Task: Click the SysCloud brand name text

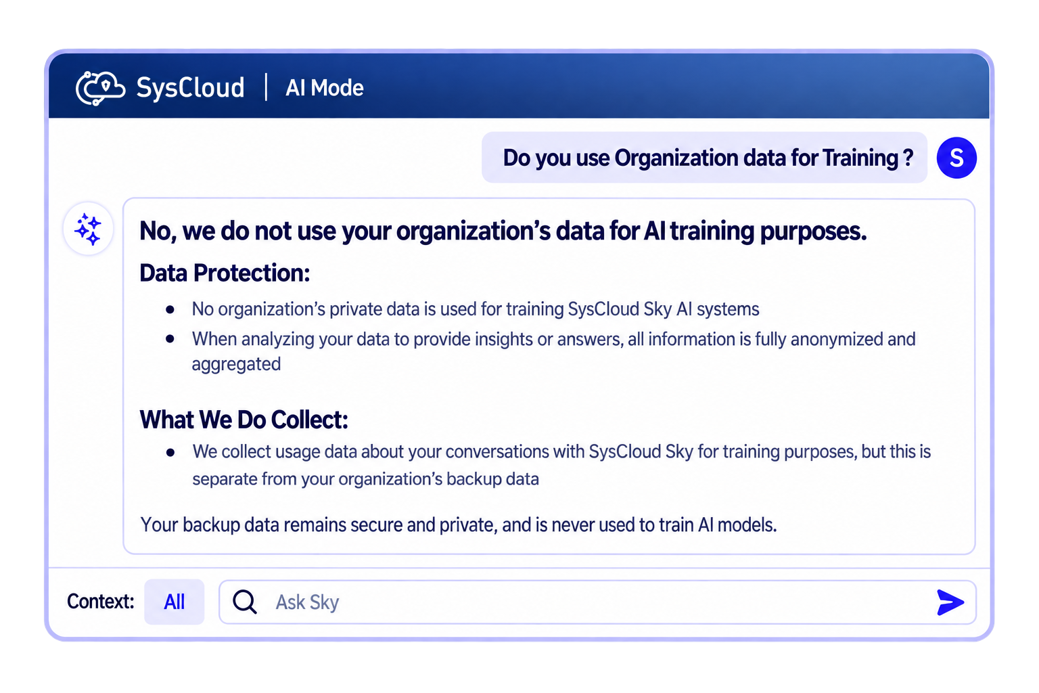Action: (190, 88)
